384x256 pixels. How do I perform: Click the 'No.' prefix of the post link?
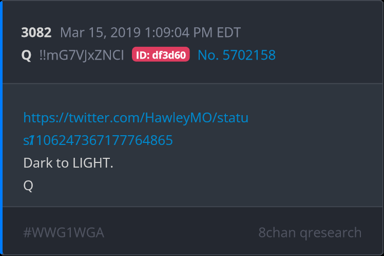click(x=208, y=55)
